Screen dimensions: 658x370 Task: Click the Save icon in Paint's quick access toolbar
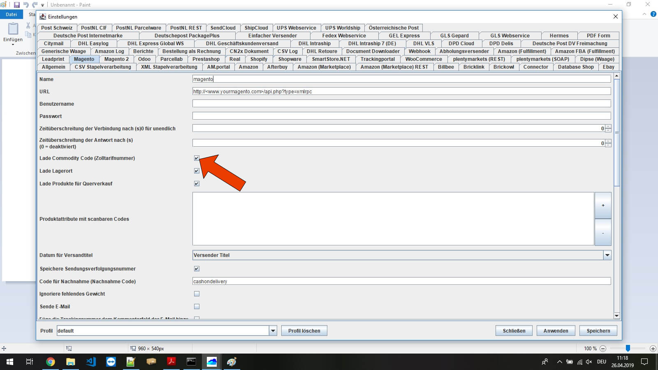point(17,5)
